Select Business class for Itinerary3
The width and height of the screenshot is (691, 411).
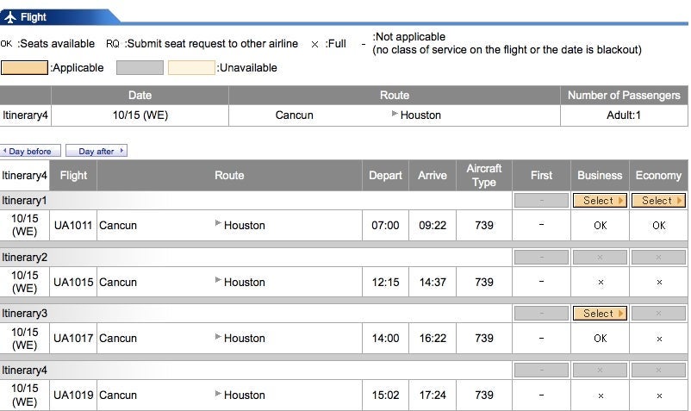pos(600,314)
